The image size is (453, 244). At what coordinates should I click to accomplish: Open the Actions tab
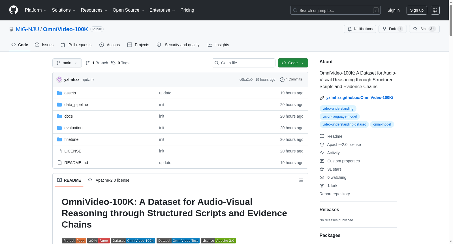click(x=110, y=45)
